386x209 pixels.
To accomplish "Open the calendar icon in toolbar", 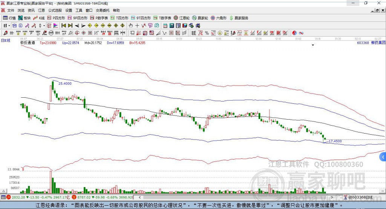I will coord(165,26).
